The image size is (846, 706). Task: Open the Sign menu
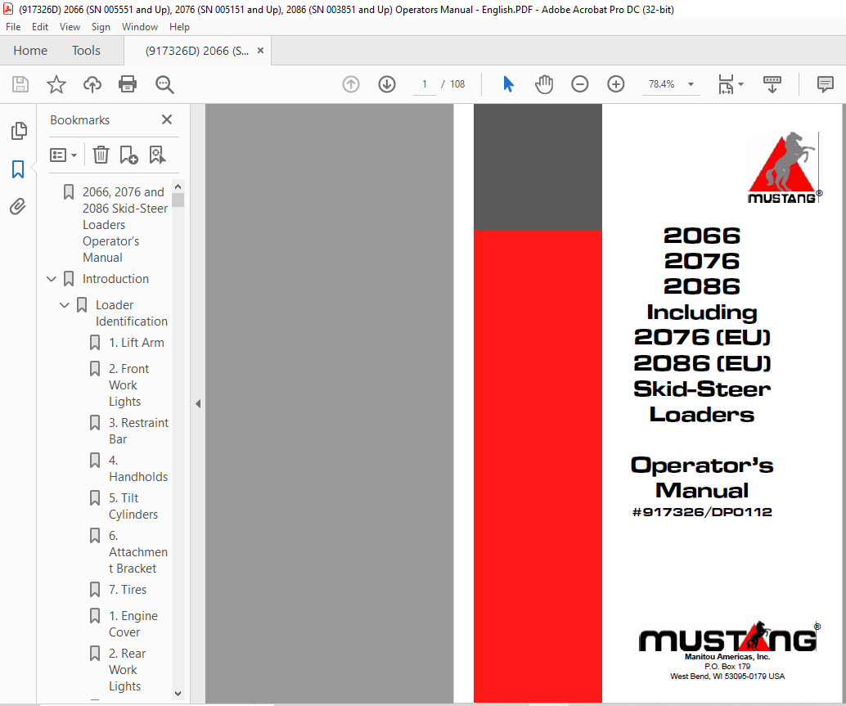tap(101, 27)
